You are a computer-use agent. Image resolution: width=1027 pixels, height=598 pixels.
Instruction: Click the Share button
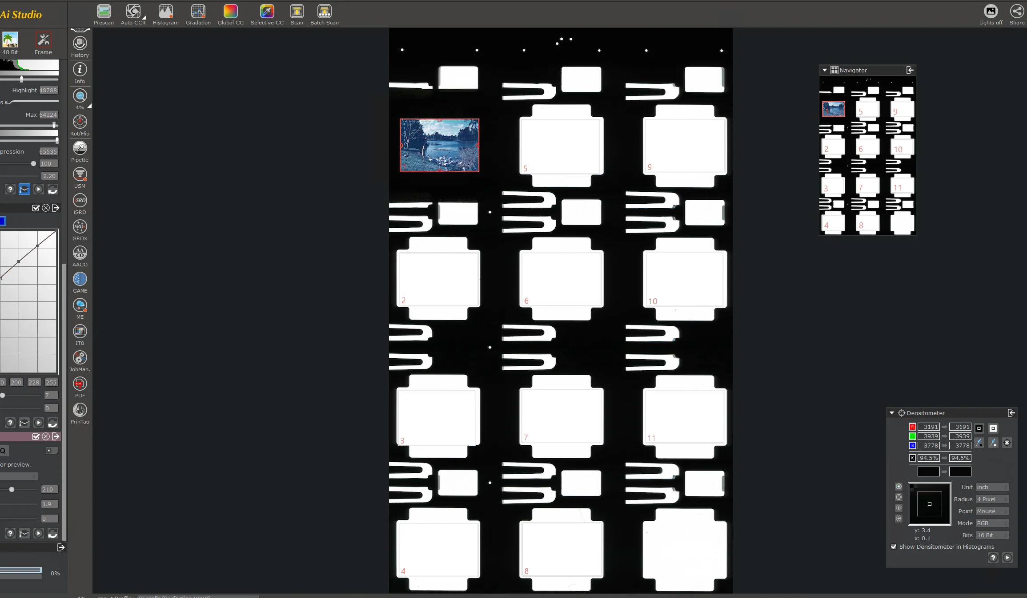pyautogui.click(x=1017, y=12)
